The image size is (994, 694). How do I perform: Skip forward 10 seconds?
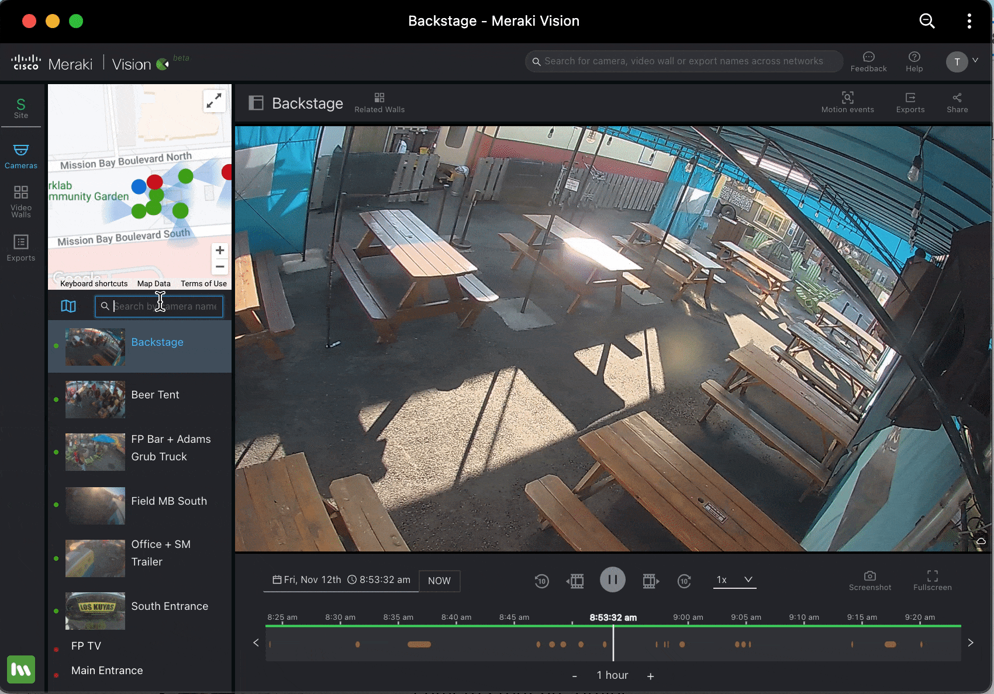click(684, 581)
